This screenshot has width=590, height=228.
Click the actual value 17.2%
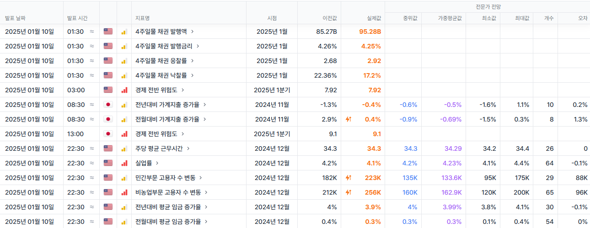372,75
